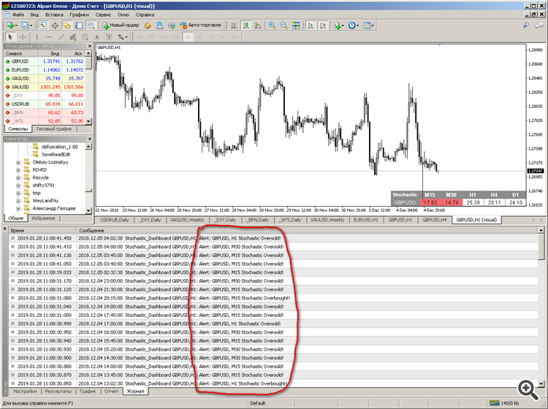Image resolution: width=548 pixels, height=409 pixels.
Task: Expand the RD-RD tree node
Action: tap(18, 170)
